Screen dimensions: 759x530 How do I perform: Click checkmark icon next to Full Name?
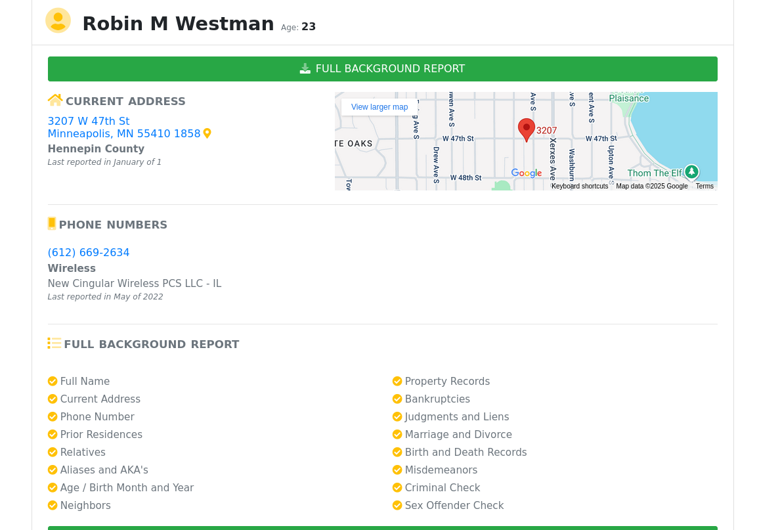(53, 382)
